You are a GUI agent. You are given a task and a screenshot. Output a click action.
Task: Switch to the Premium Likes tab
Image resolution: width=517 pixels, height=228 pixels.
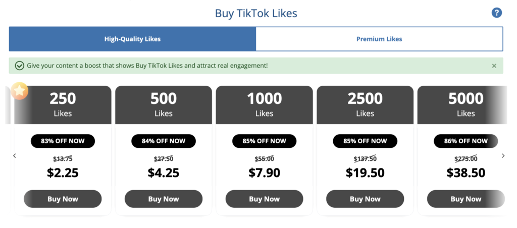click(379, 39)
